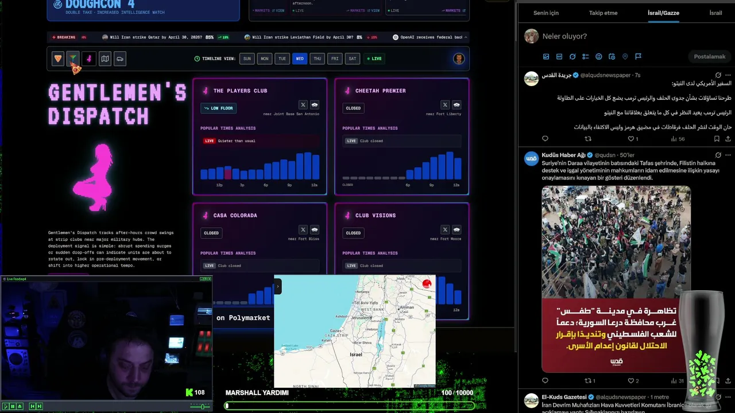
Task: Expand the map side panel arrow
Action: click(278, 286)
